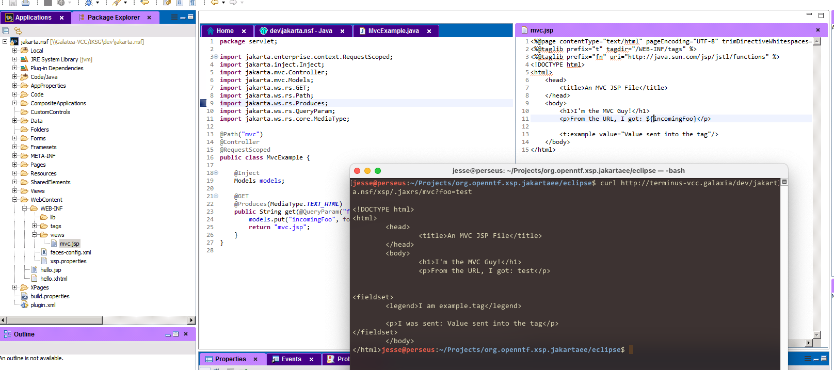Click the Collapse All icon in Package Explorer
This screenshot has height=370, width=834.
click(6, 31)
